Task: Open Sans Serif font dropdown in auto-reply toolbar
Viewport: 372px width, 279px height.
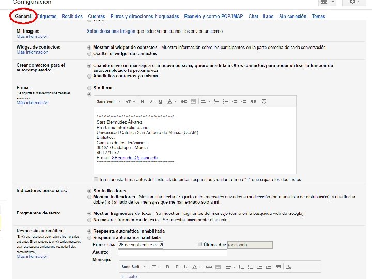Action: 134,267
